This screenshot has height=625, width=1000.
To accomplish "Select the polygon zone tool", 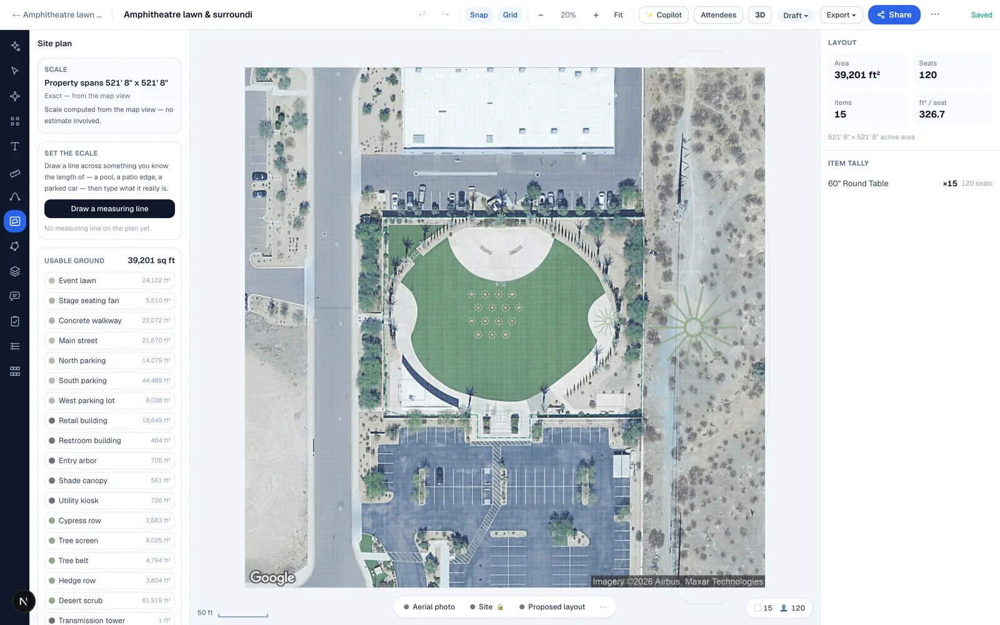I will [15, 246].
